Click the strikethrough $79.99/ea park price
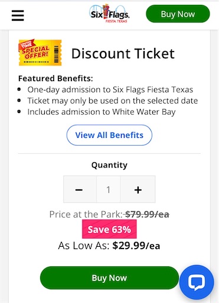219x303 pixels. pos(147,214)
